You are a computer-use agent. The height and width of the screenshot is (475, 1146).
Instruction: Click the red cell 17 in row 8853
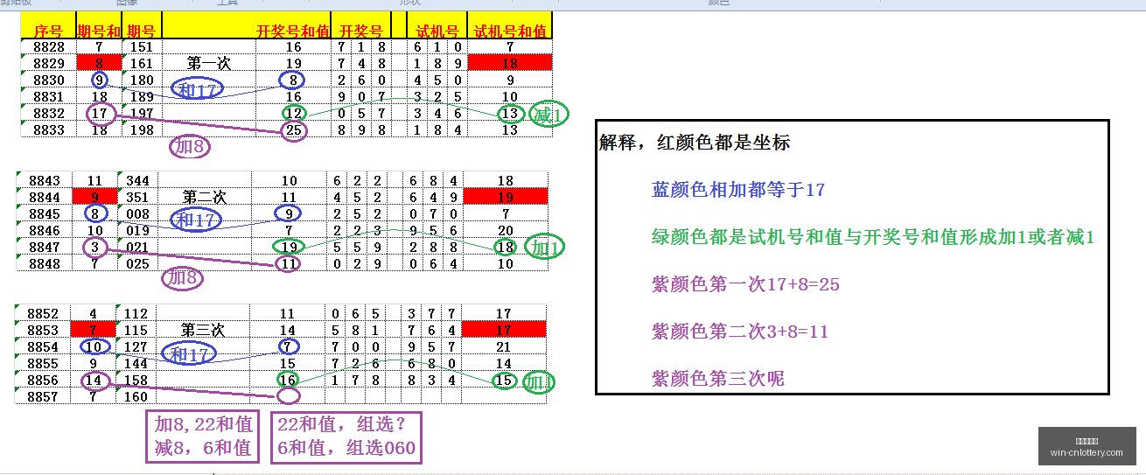click(x=505, y=330)
